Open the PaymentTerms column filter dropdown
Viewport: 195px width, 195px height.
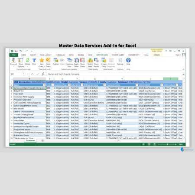pyautogui.click(x=136, y=85)
